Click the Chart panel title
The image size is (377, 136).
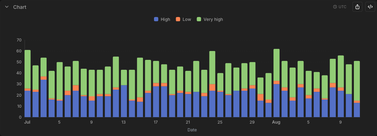point(20,7)
